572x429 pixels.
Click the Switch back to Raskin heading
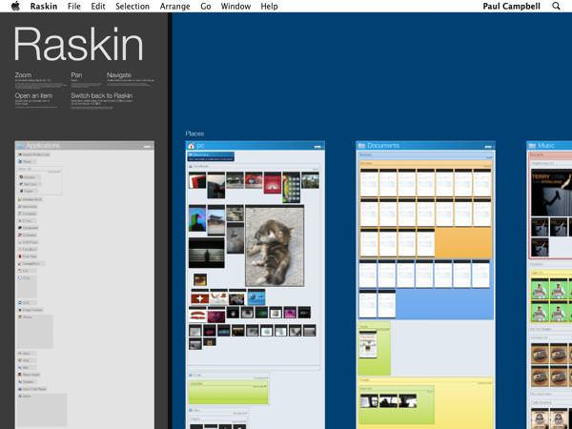[x=102, y=95]
